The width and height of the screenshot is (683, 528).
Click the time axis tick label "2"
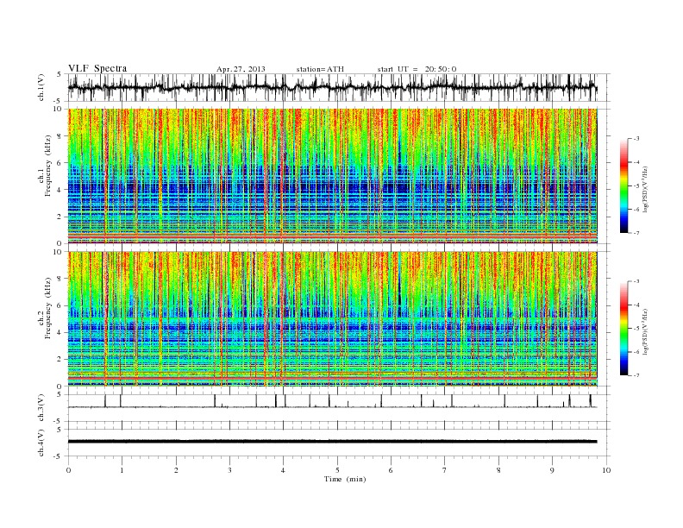[176, 470]
